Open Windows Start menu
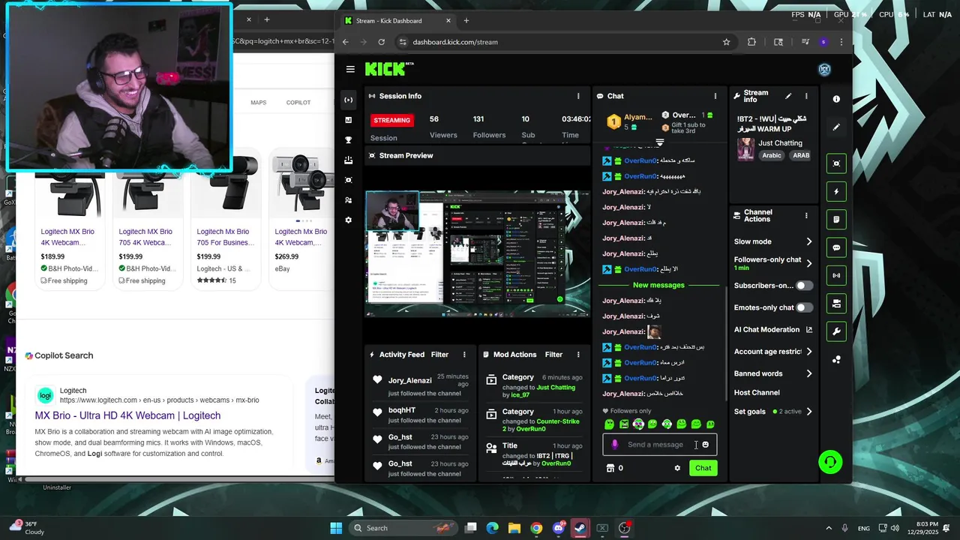Image resolution: width=960 pixels, height=540 pixels. [x=336, y=528]
